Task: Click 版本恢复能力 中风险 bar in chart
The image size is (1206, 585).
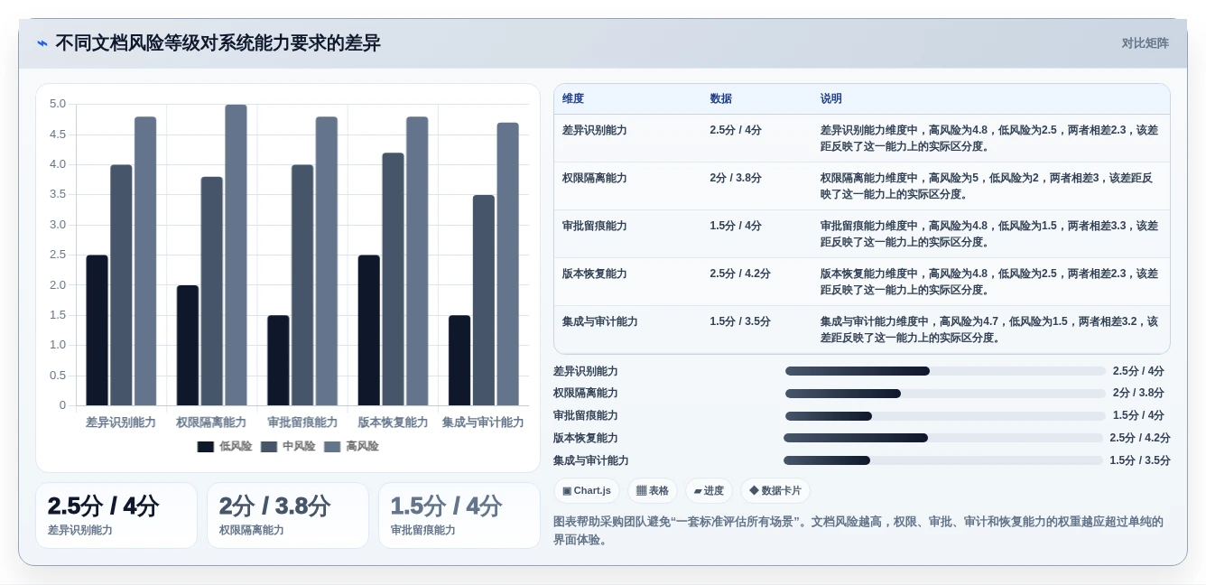Action: pos(393,279)
